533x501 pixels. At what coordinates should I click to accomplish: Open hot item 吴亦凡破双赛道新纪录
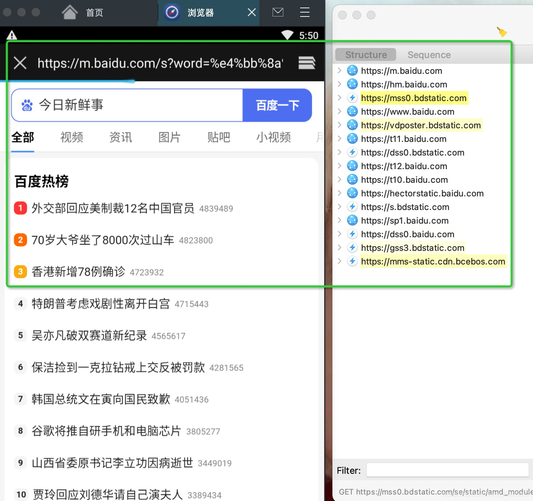point(89,335)
